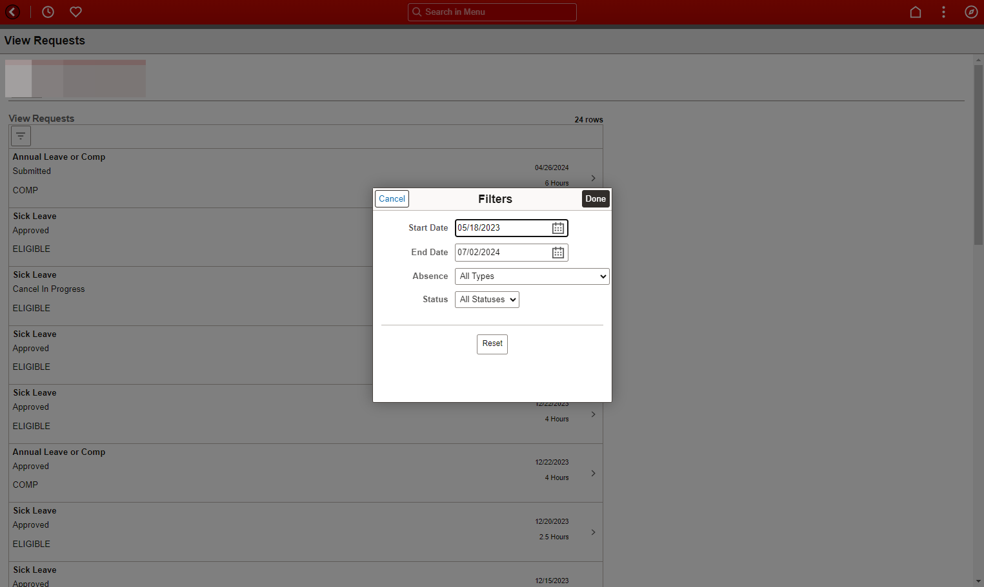Click the Filters dialog title
Image resolution: width=984 pixels, height=587 pixels.
495,199
